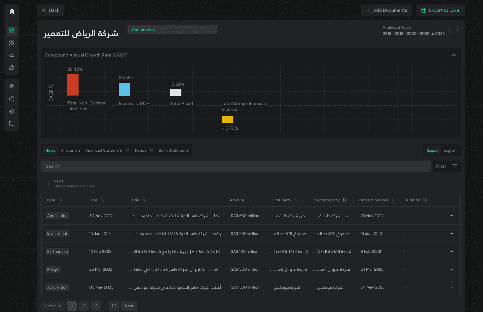The height and width of the screenshot is (312, 483).
Task: Open the Financial Statement dropdown
Action: click(x=127, y=150)
